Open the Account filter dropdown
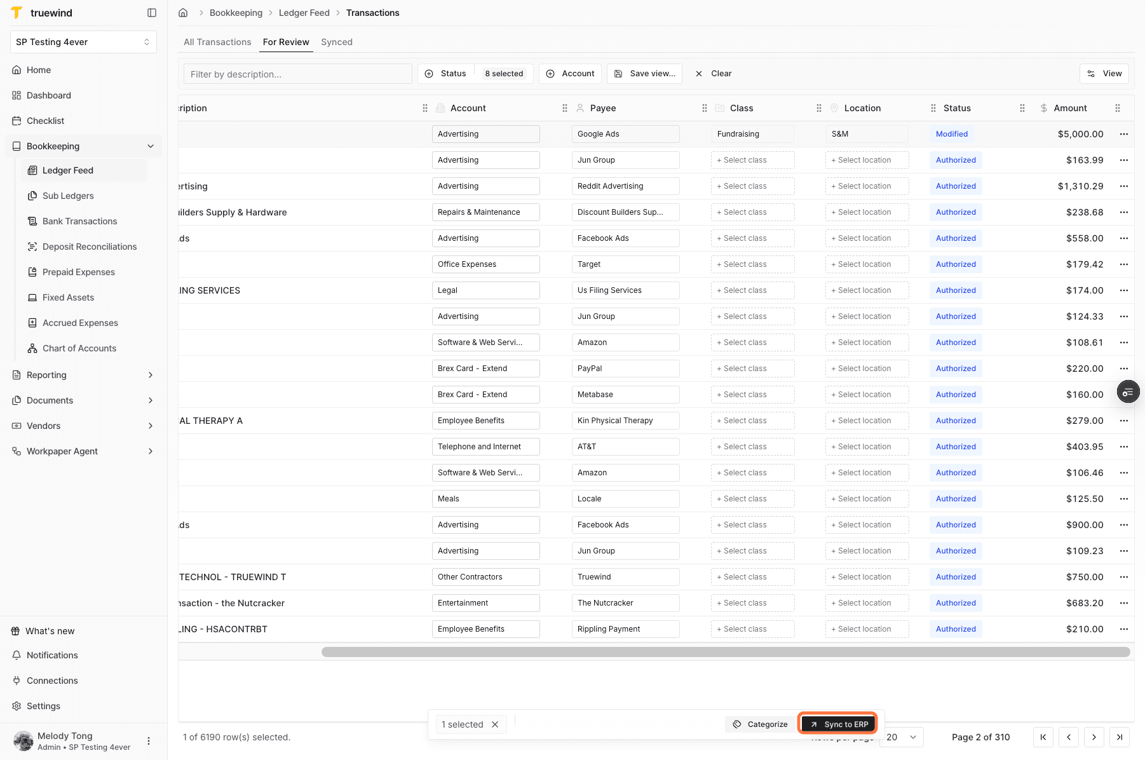Screen dimensions: 1145x760 point(570,74)
